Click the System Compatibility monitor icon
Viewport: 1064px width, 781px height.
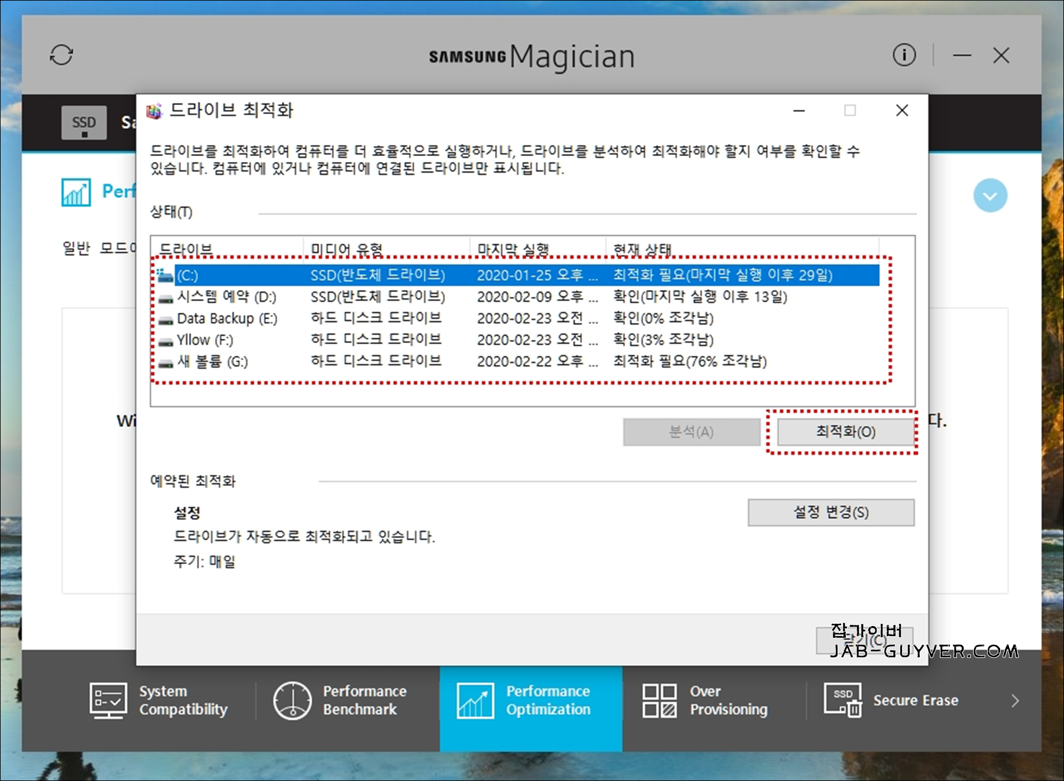(108, 701)
